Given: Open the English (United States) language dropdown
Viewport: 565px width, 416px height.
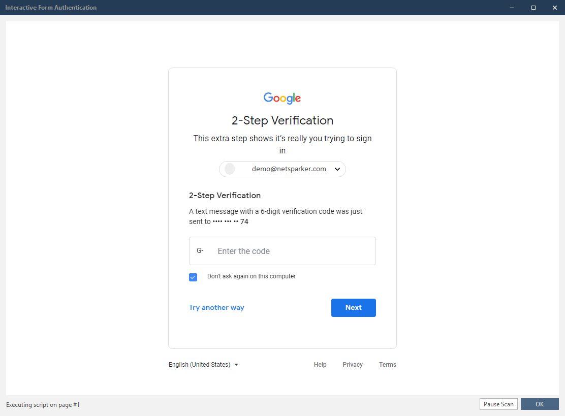Looking at the screenshot, I should coord(203,364).
